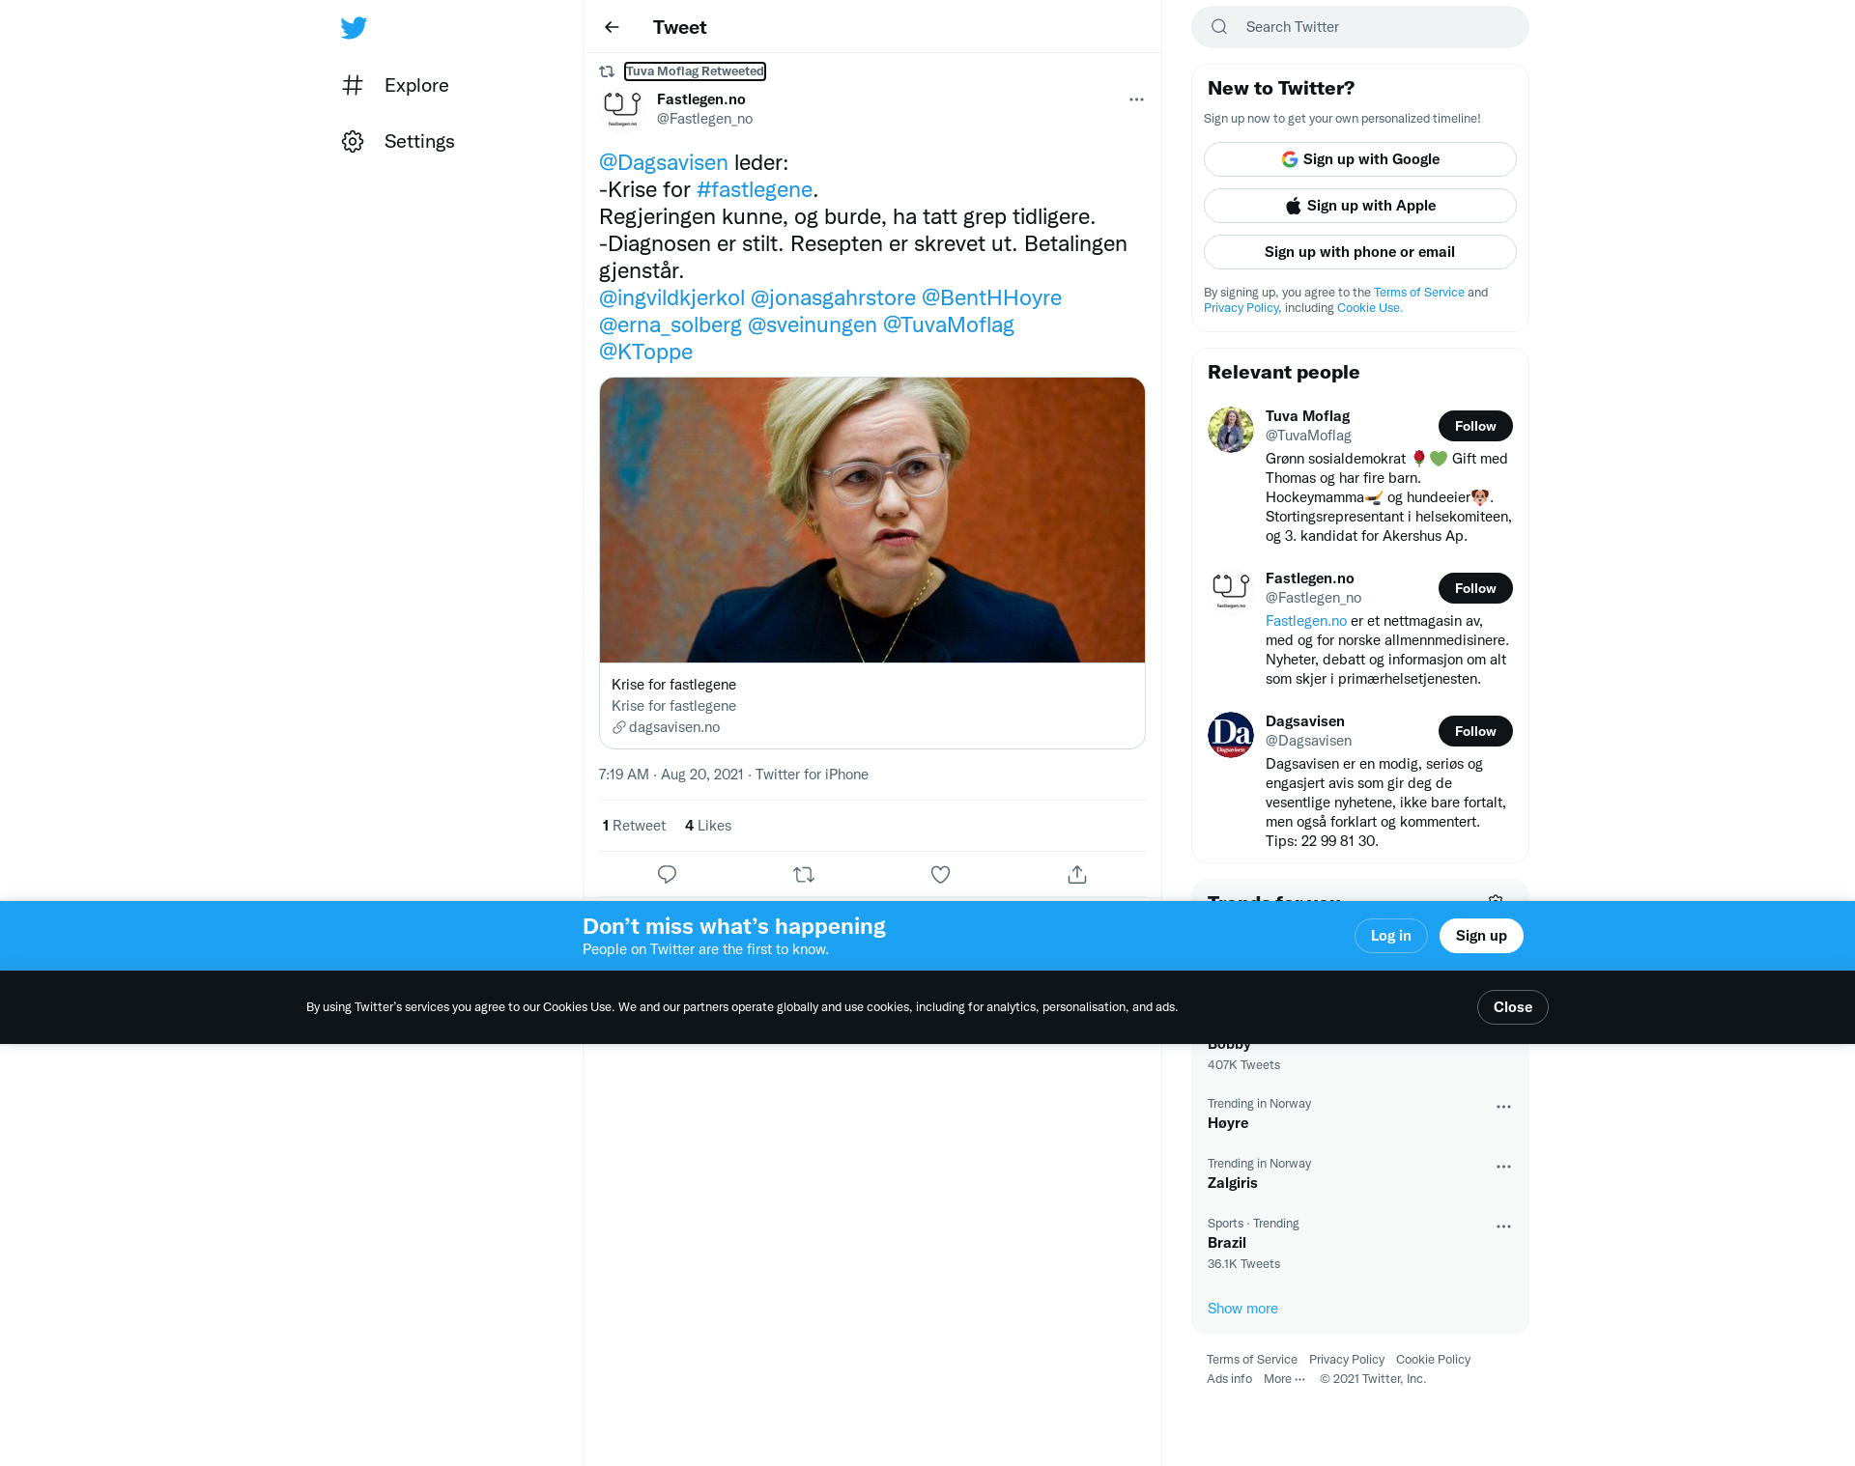Click the Search Twitter field
This screenshot has height=1466, width=1855.
(x=1359, y=27)
